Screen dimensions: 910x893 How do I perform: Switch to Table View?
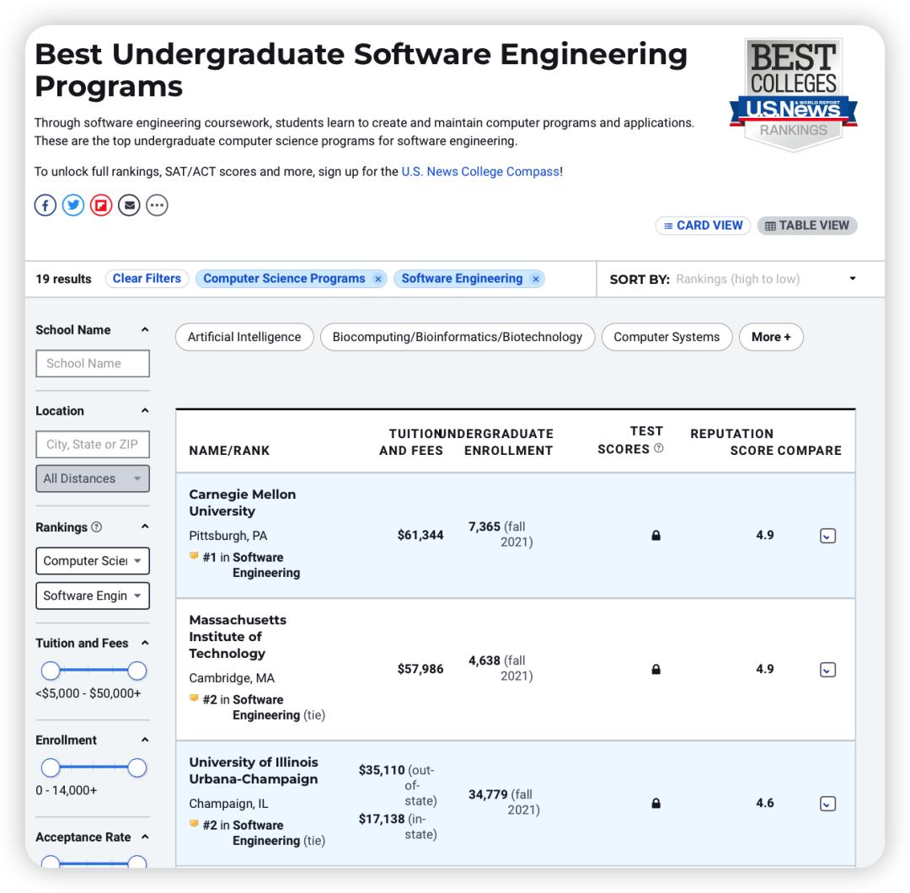pos(806,226)
